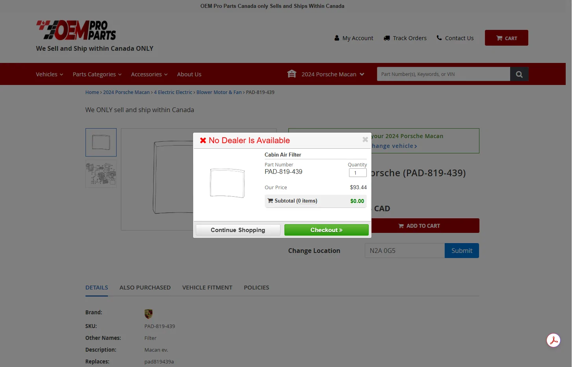
Task: Open the Accessories dropdown menu
Action: tap(149, 74)
